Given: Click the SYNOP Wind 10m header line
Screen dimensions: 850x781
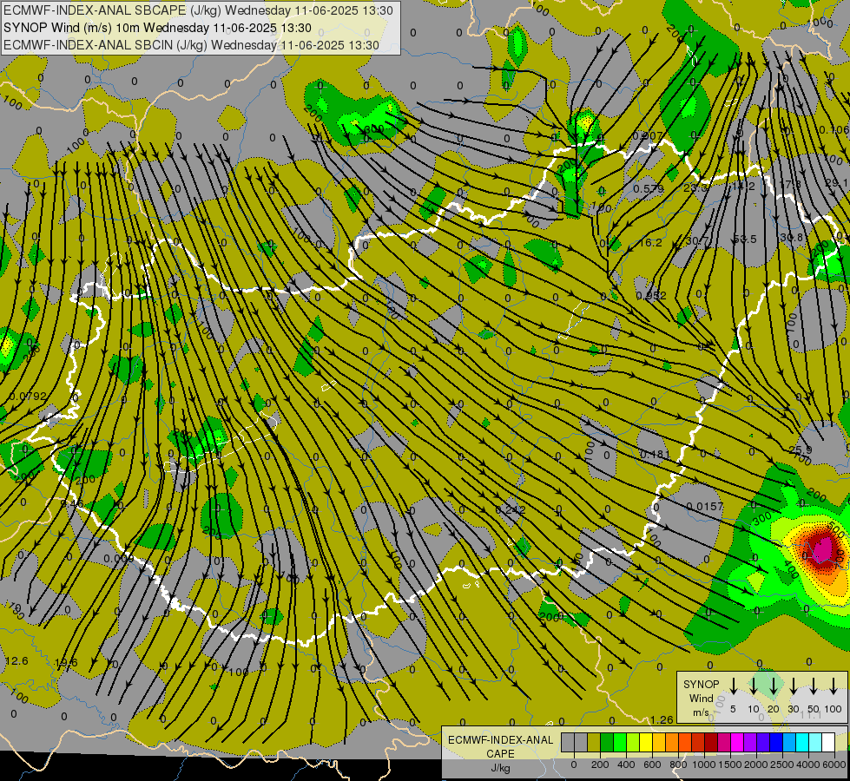Looking at the screenshot, I should point(157,28).
